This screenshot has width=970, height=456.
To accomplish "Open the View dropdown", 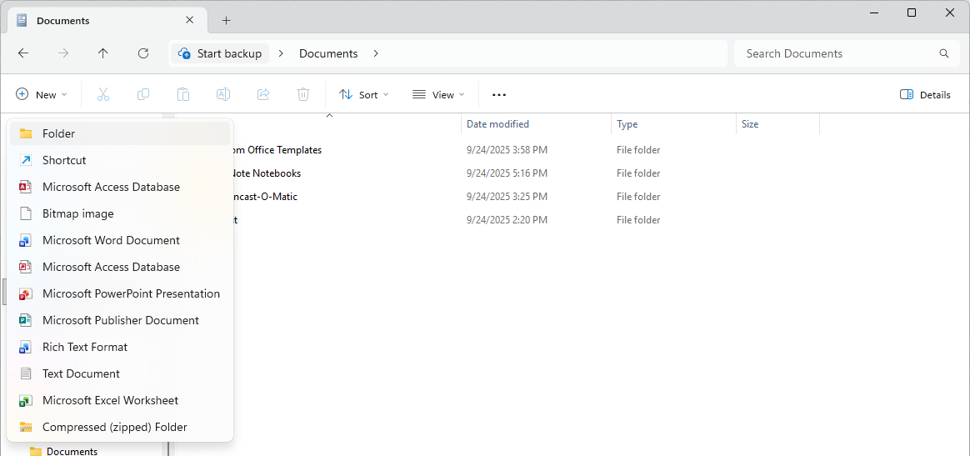I will (438, 95).
